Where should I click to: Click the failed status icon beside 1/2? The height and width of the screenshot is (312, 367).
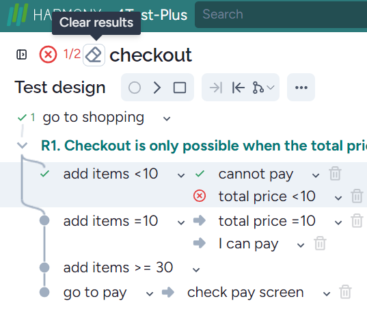click(48, 55)
